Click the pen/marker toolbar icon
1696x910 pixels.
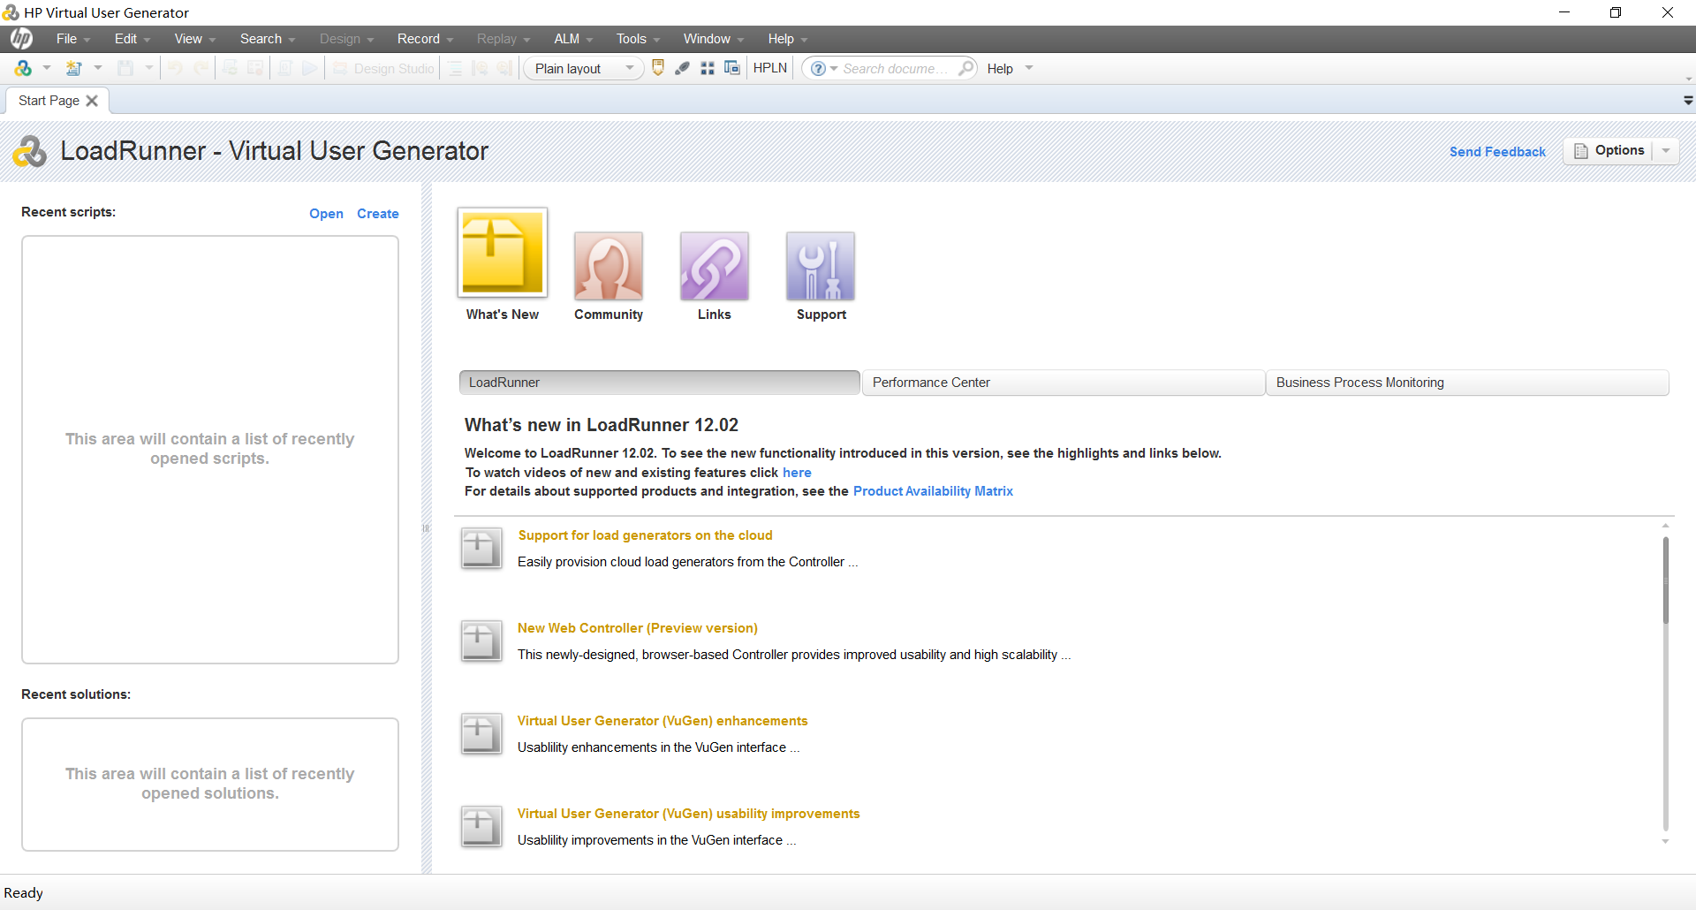[682, 68]
